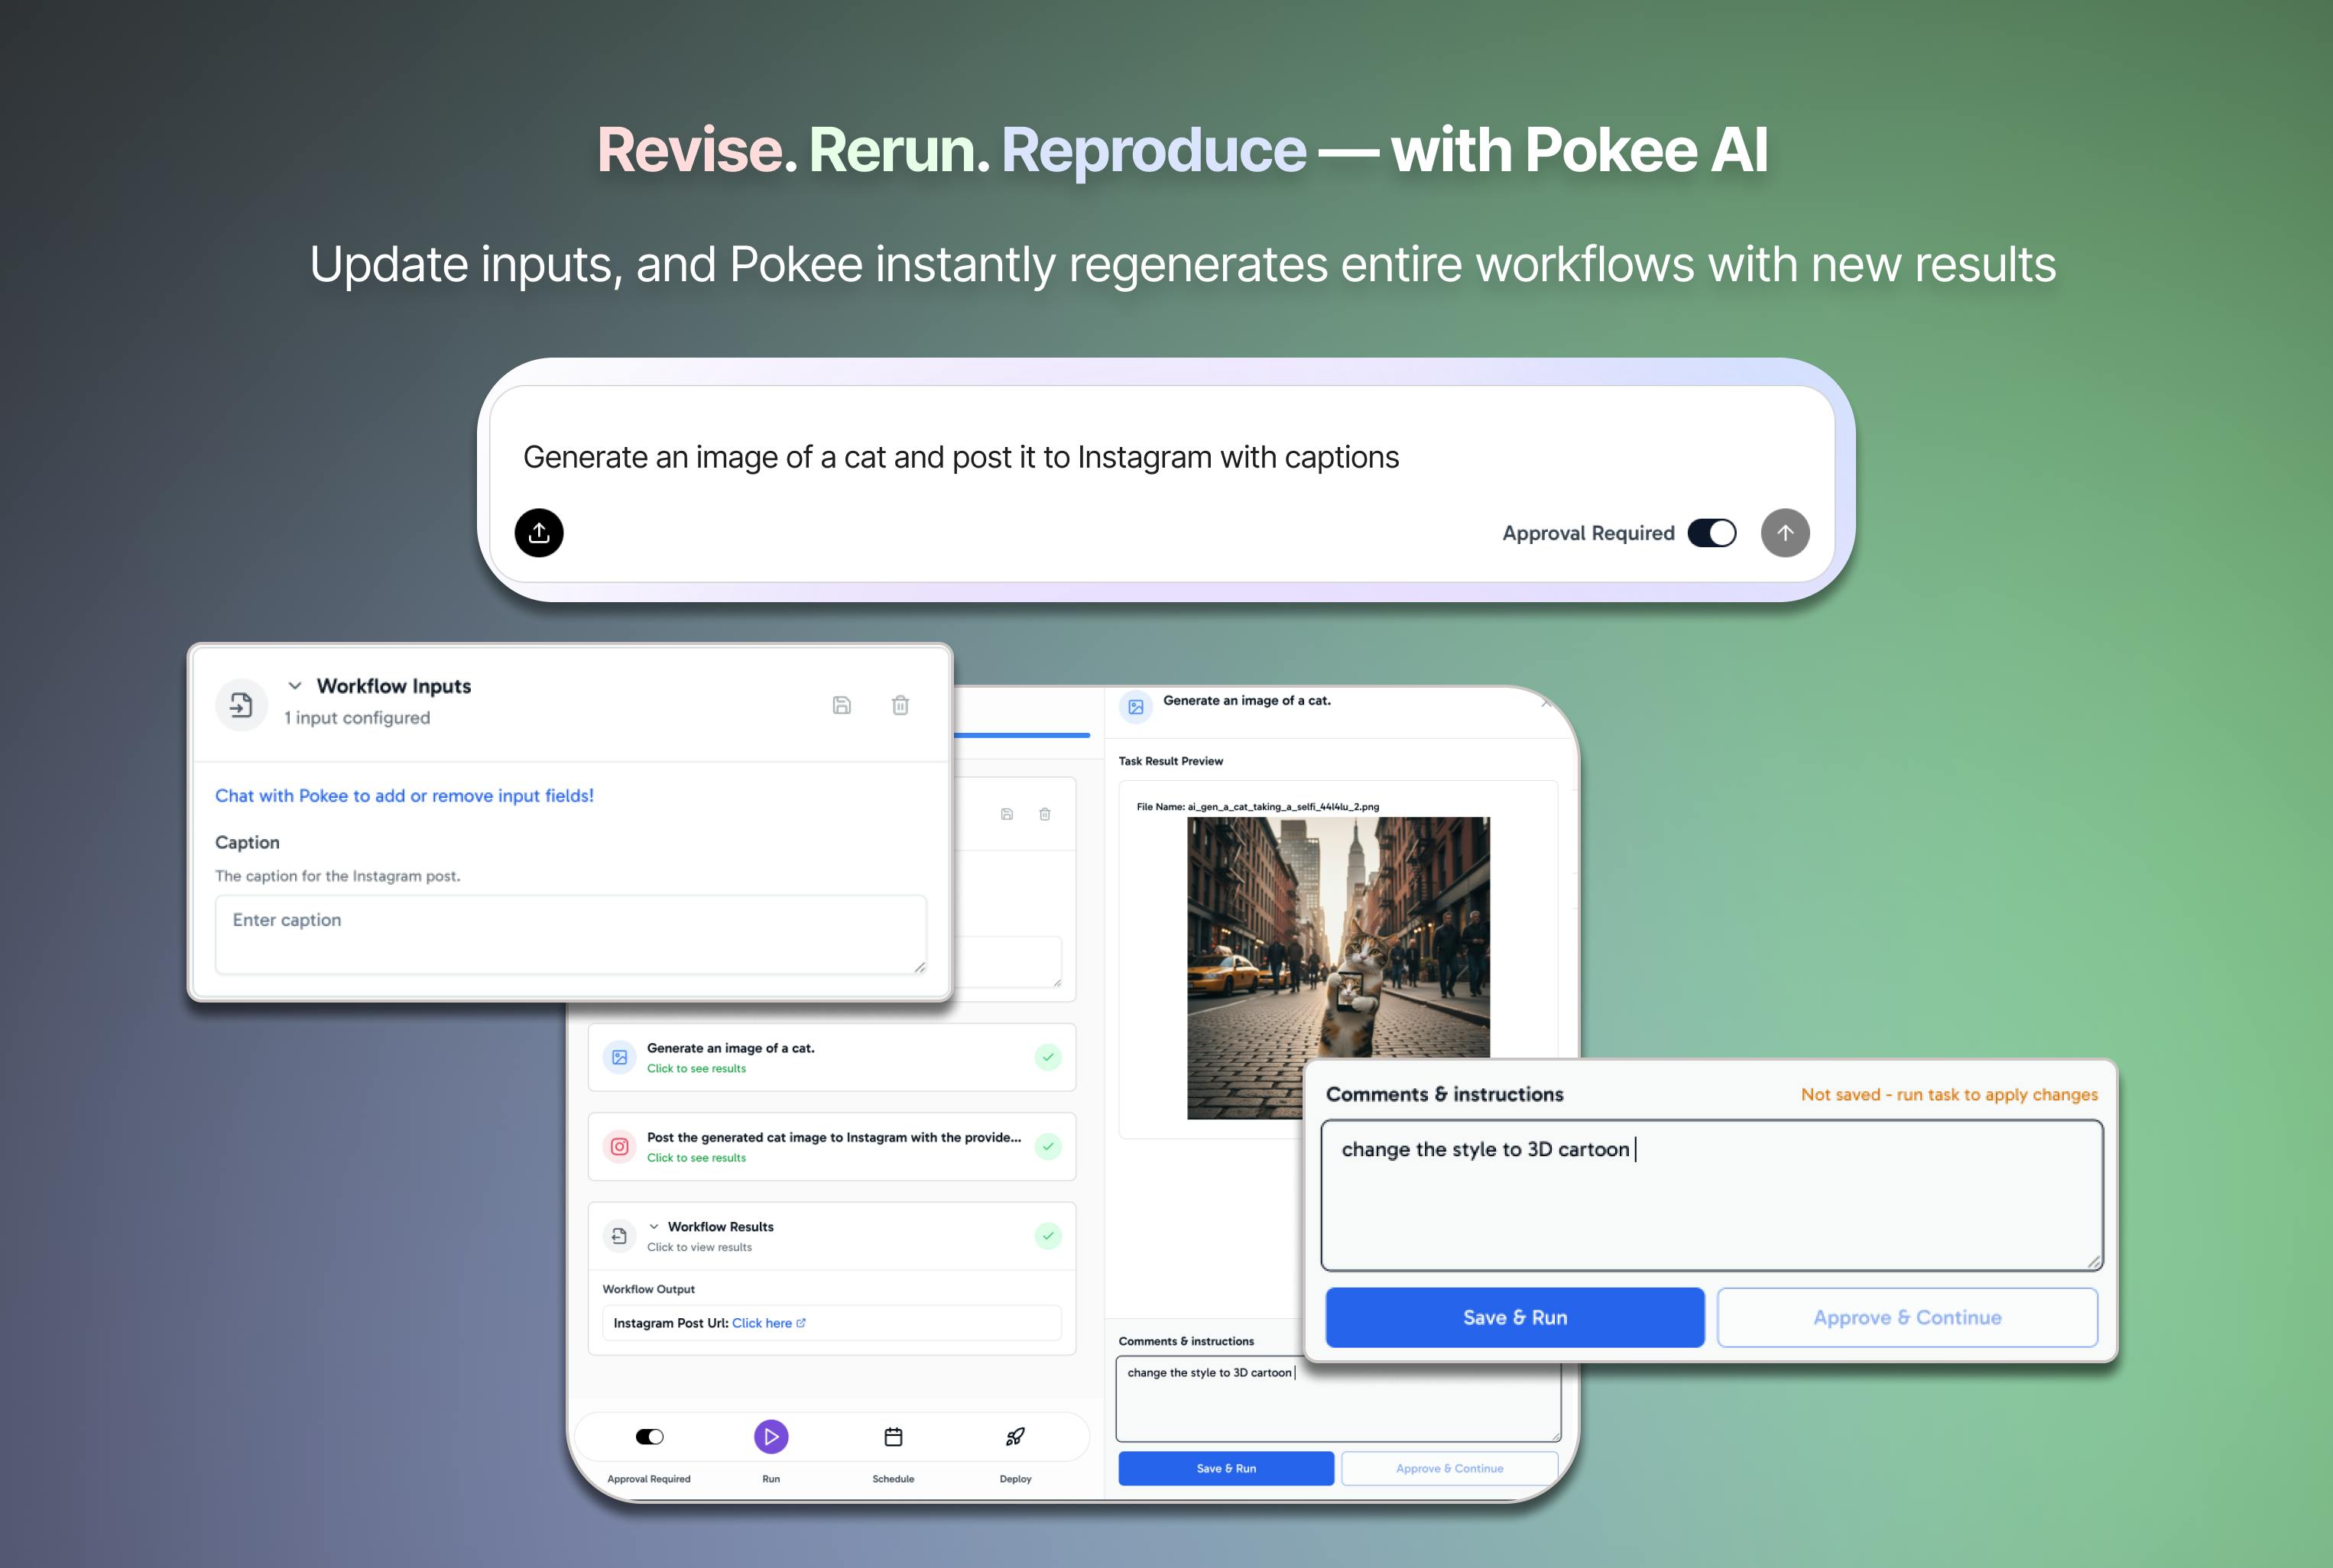
Task: Click the generated cat image preview
Action: pos(1338,967)
